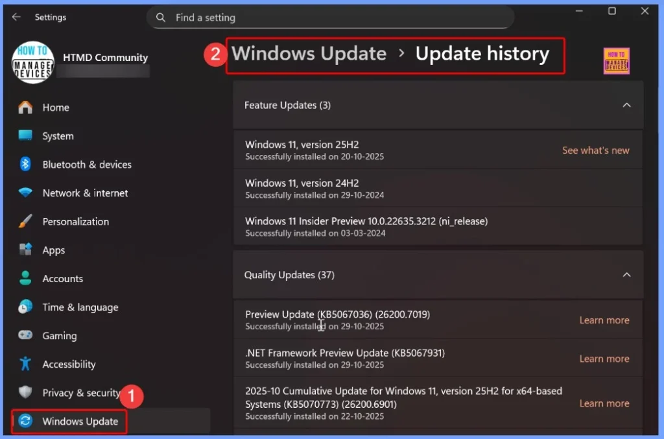Open Accounts settings
The height and width of the screenshot is (439, 664).
(63, 278)
